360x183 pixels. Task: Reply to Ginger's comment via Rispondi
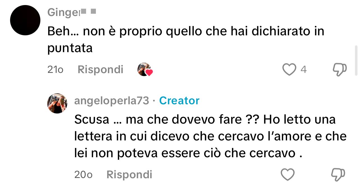tap(100, 70)
